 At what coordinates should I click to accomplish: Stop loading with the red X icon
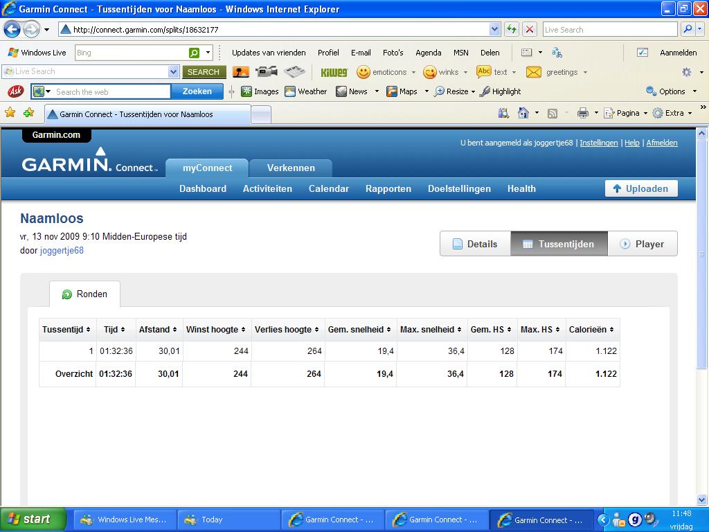530,29
